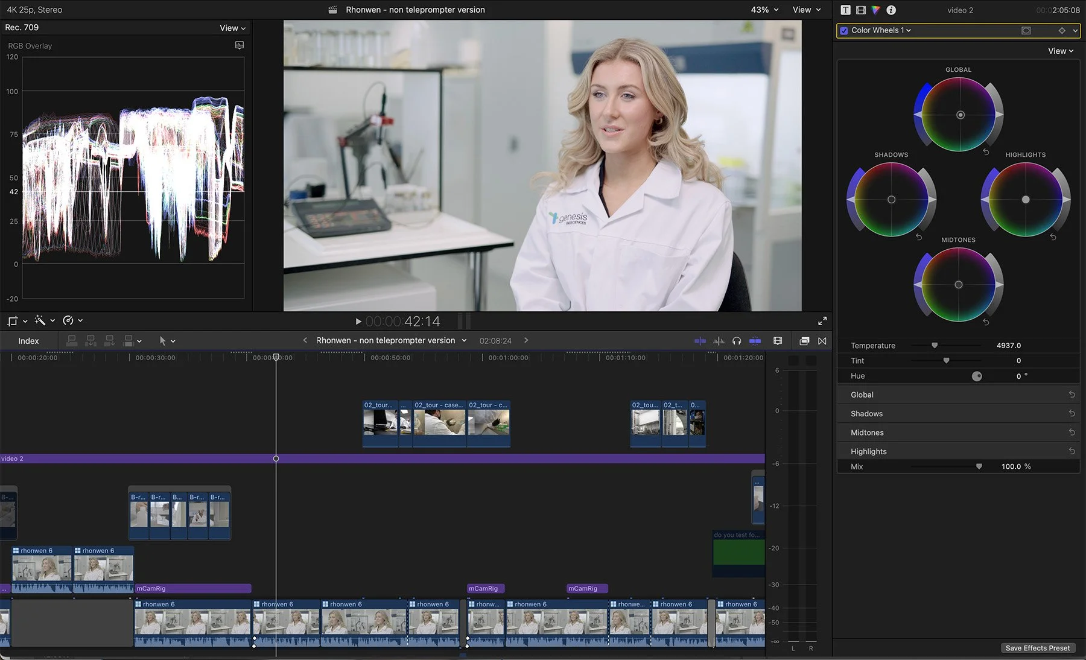The width and height of the screenshot is (1086, 660).
Task: Toggle audio skimming waveform button
Action: 719,341
